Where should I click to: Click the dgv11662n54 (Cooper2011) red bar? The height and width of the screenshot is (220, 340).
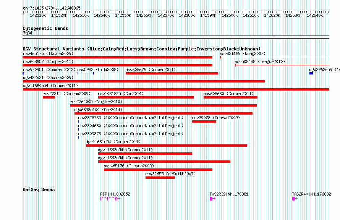tap(145, 154)
